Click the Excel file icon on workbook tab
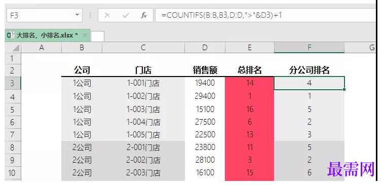Viewport: 384px width, 185px height. click(x=11, y=35)
